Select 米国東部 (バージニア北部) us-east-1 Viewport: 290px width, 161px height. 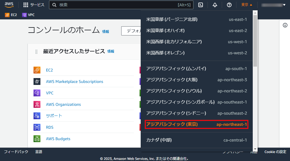(197, 19)
